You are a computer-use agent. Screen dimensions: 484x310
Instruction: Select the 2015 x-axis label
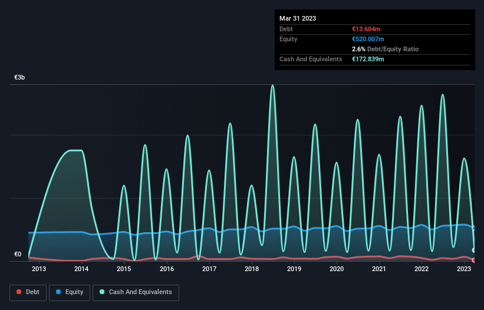pyautogui.click(x=124, y=269)
